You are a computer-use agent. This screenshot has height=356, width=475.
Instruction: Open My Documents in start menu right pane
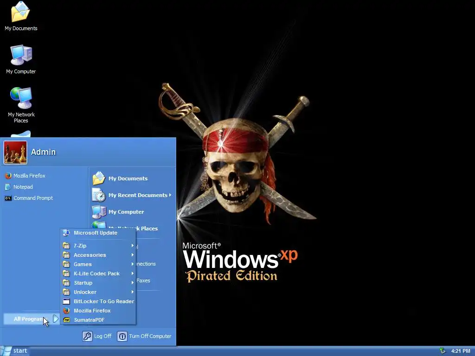120,178
